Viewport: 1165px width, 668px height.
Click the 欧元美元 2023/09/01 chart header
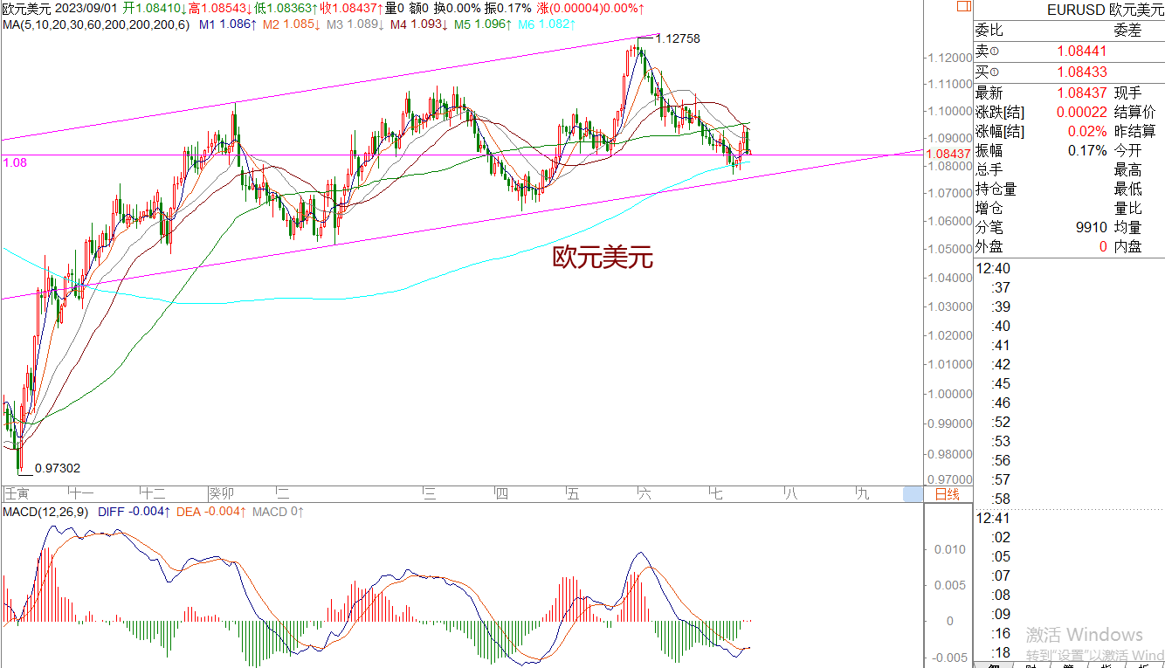click(x=59, y=8)
